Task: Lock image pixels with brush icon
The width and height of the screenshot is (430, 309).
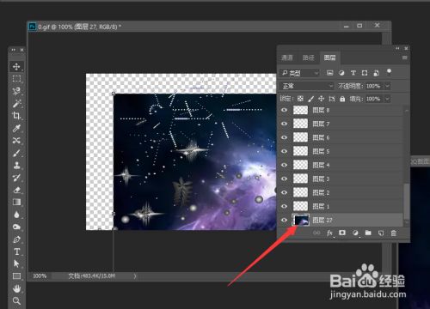Action: click(310, 99)
